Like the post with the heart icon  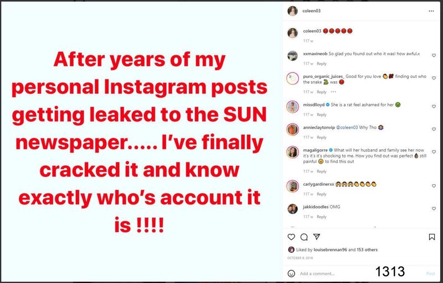(x=291, y=237)
